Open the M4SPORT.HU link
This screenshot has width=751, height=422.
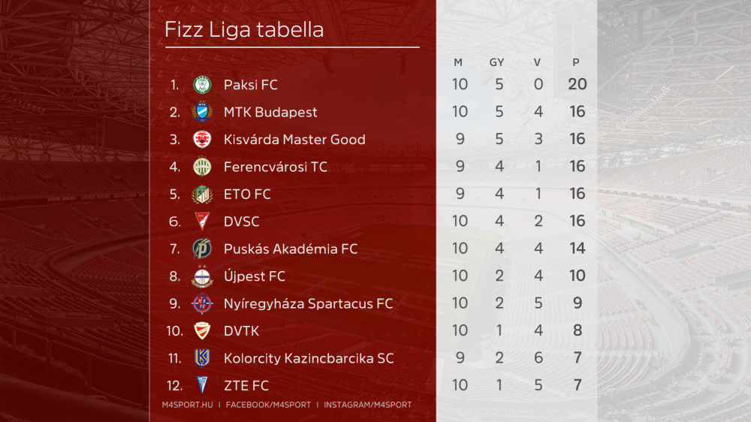[x=187, y=405]
